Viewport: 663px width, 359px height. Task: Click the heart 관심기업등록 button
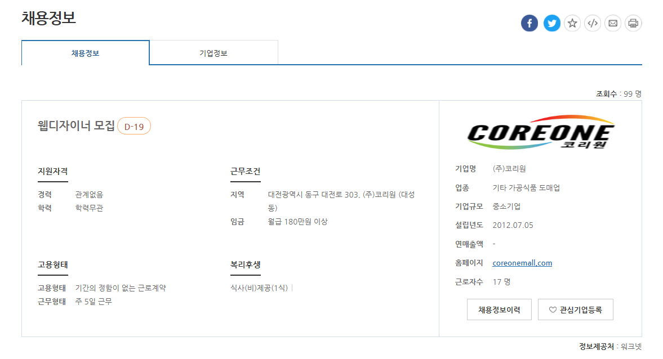pyautogui.click(x=575, y=309)
